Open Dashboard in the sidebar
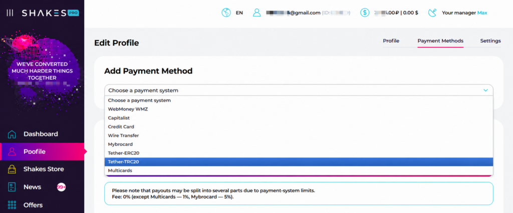 41,134
